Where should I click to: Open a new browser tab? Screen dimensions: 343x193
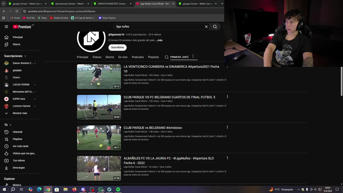click(x=222, y=4)
